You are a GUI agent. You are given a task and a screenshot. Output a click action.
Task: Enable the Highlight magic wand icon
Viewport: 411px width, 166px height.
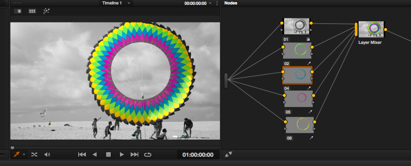coord(47,11)
